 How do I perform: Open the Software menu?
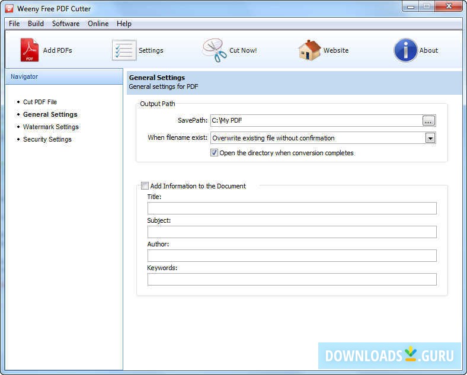point(66,24)
